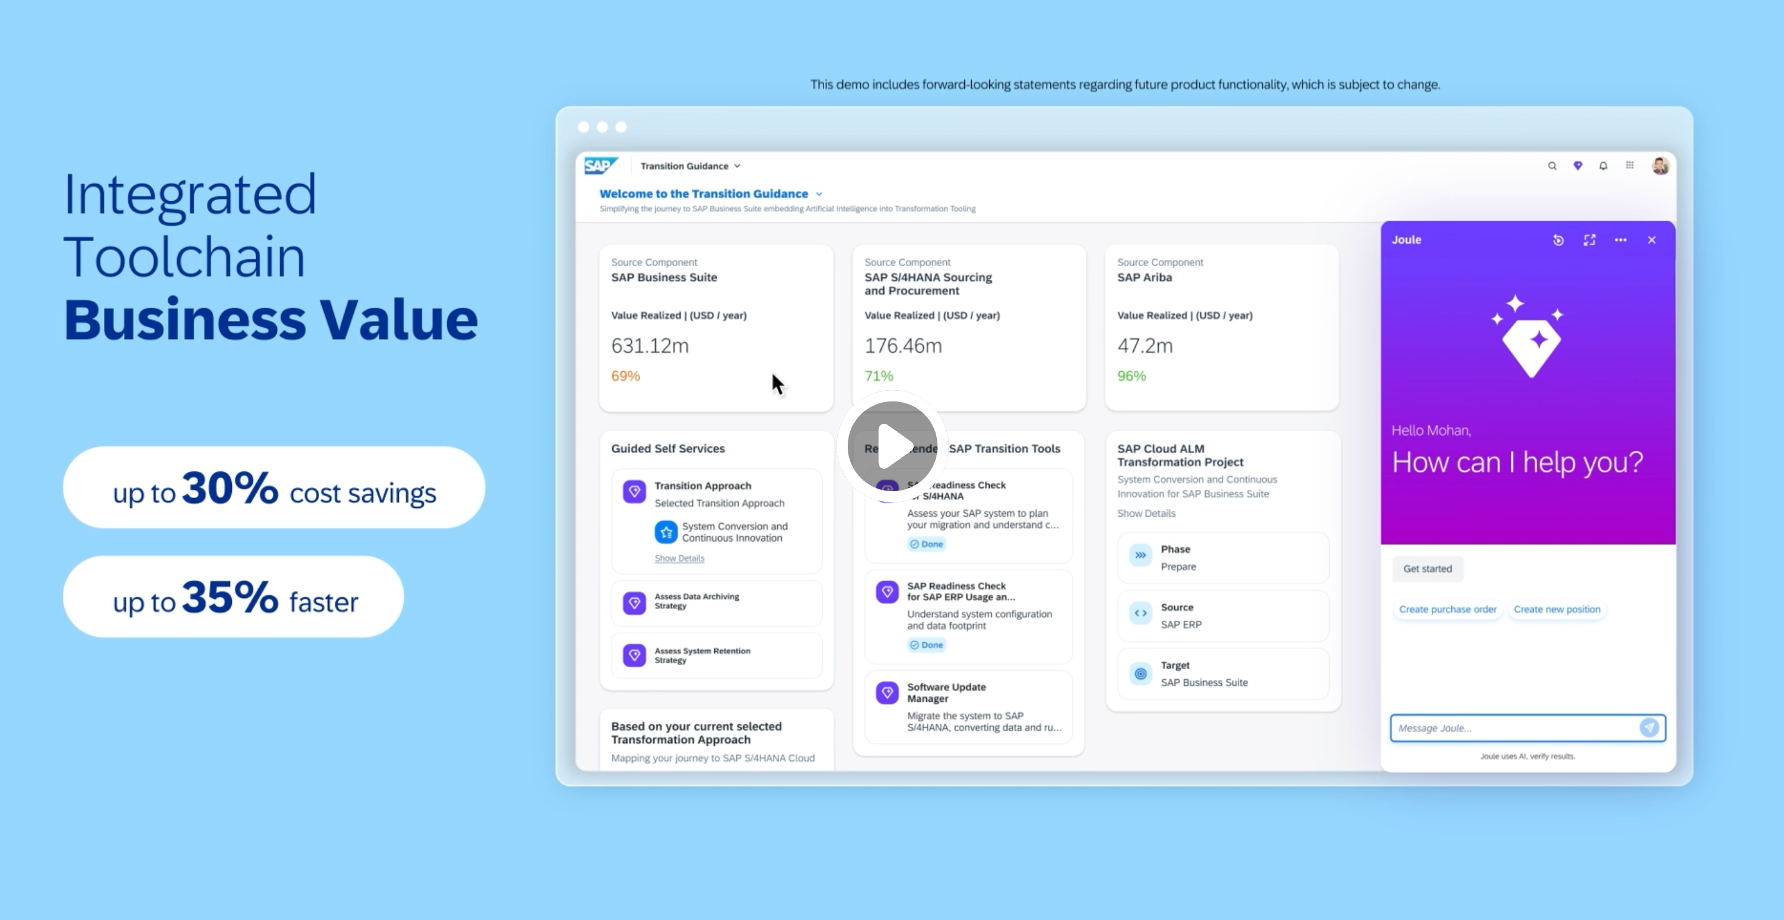Expand Joule panel to fullscreen
The width and height of the screenshot is (1784, 920).
tap(1590, 240)
